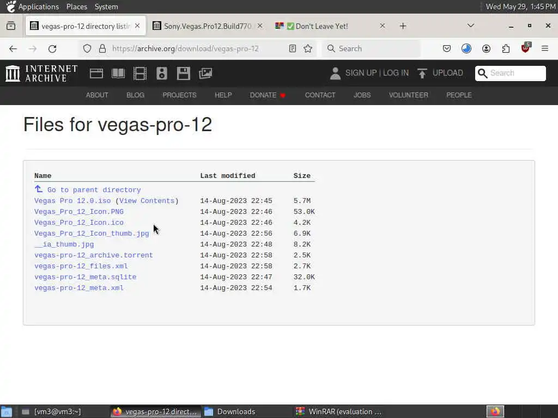
Task: Open the DONATE navigation link
Action: point(267,95)
